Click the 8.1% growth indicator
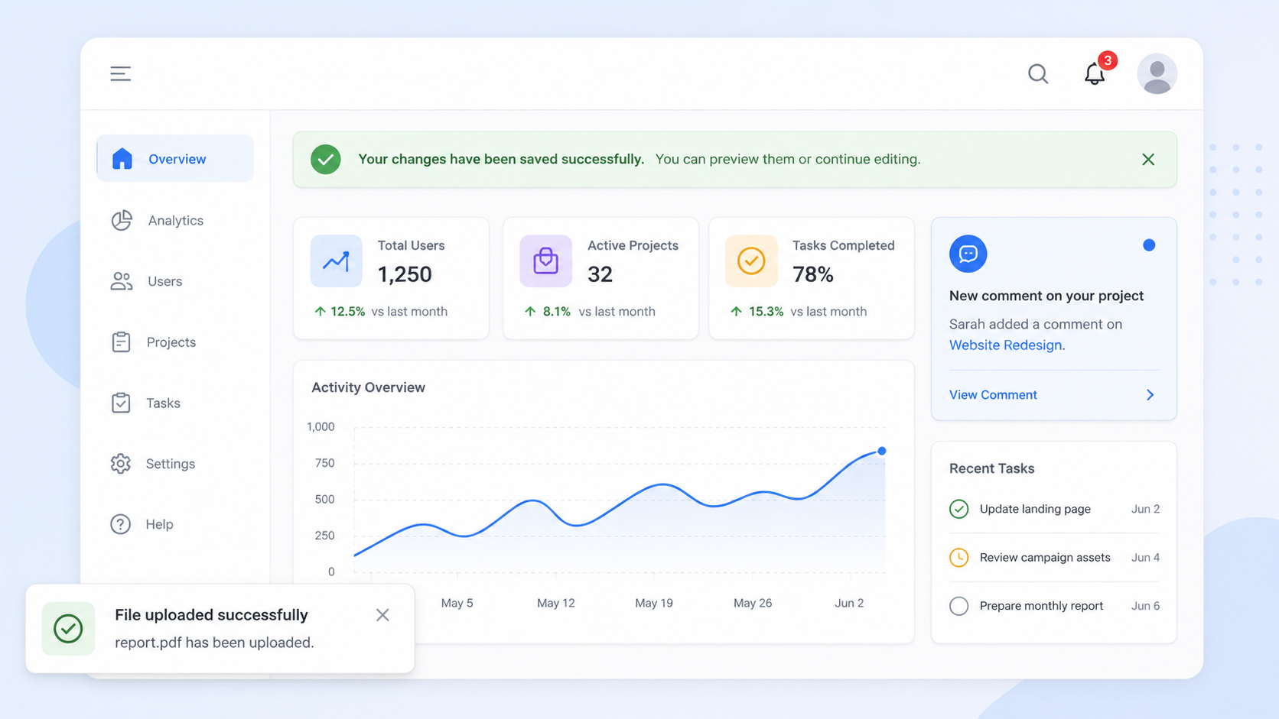Viewport: 1279px width, 719px height. pyautogui.click(x=548, y=312)
